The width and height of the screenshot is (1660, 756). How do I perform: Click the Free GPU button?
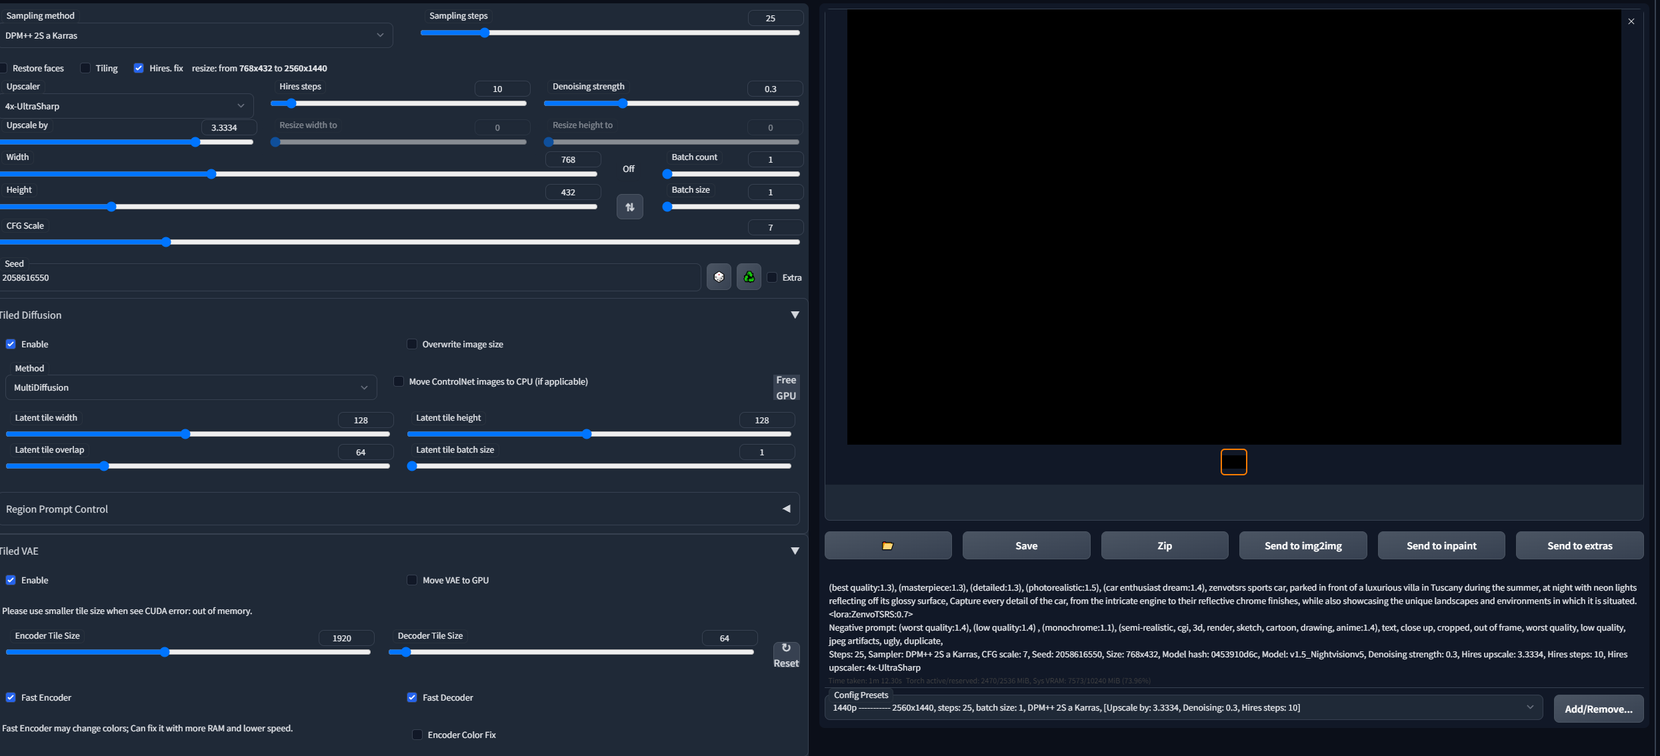point(786,387)
